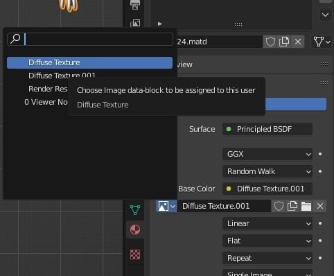
Task: Edit the Diffuse Texture.001 image name field
Action: click(224, 206)
